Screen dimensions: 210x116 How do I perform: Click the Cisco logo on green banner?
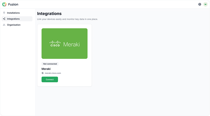click(x=55, y=44)
